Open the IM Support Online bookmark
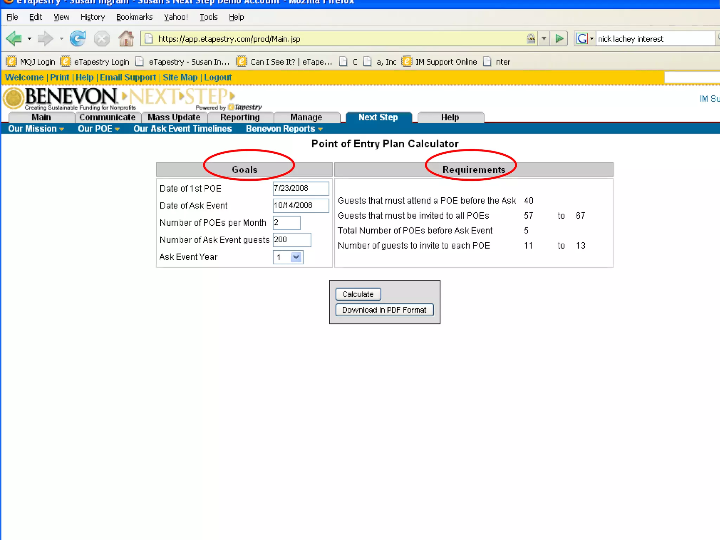The width and height of the screenshot is (720, 540). [x=446, y=62]
